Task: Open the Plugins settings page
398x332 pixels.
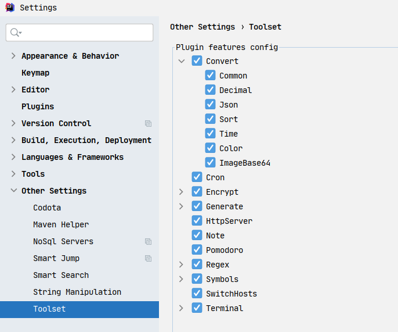Action: pos(38,106)
